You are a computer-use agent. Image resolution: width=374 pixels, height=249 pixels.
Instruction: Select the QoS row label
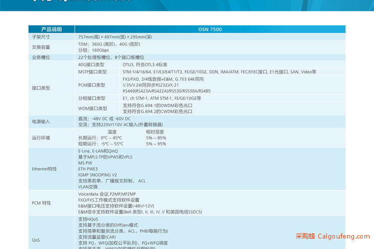[36, 240]
